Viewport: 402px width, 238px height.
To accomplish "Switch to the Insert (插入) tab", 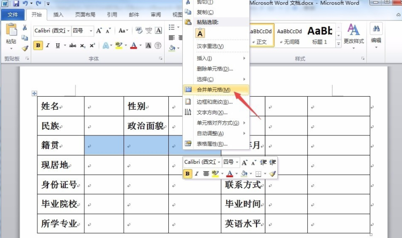I will pos(58,14).
